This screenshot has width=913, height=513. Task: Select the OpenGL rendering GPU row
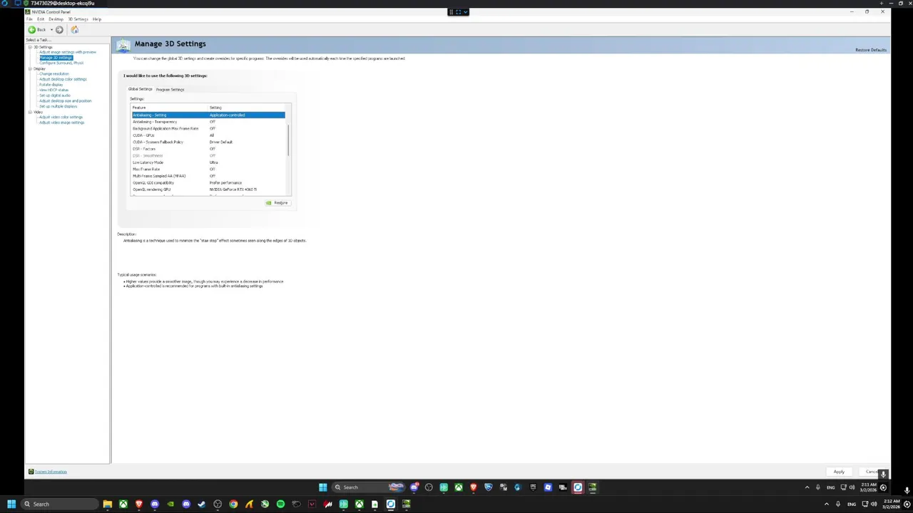(x=208, y=190)
